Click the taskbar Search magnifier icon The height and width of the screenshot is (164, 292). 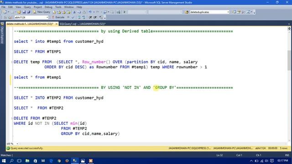[11, 161]
